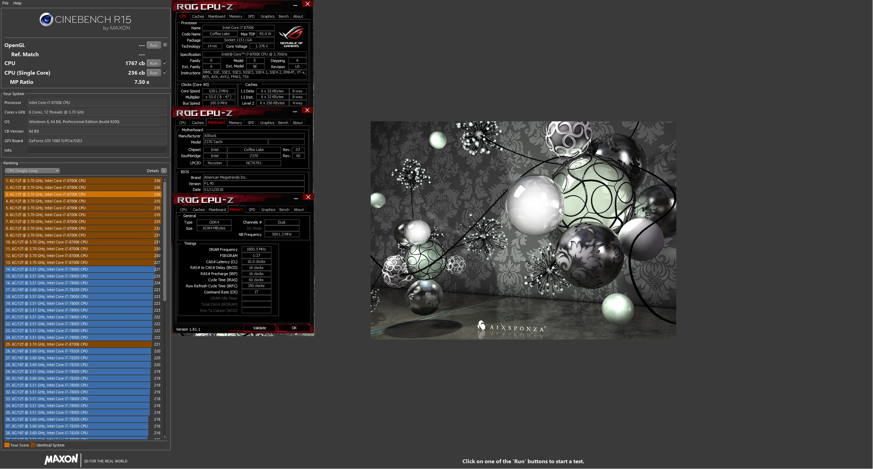Click the Multiplier value x 53.0 (8 - 47)
Viewport: 873px width, 469px height.
(x=219, y=97)
